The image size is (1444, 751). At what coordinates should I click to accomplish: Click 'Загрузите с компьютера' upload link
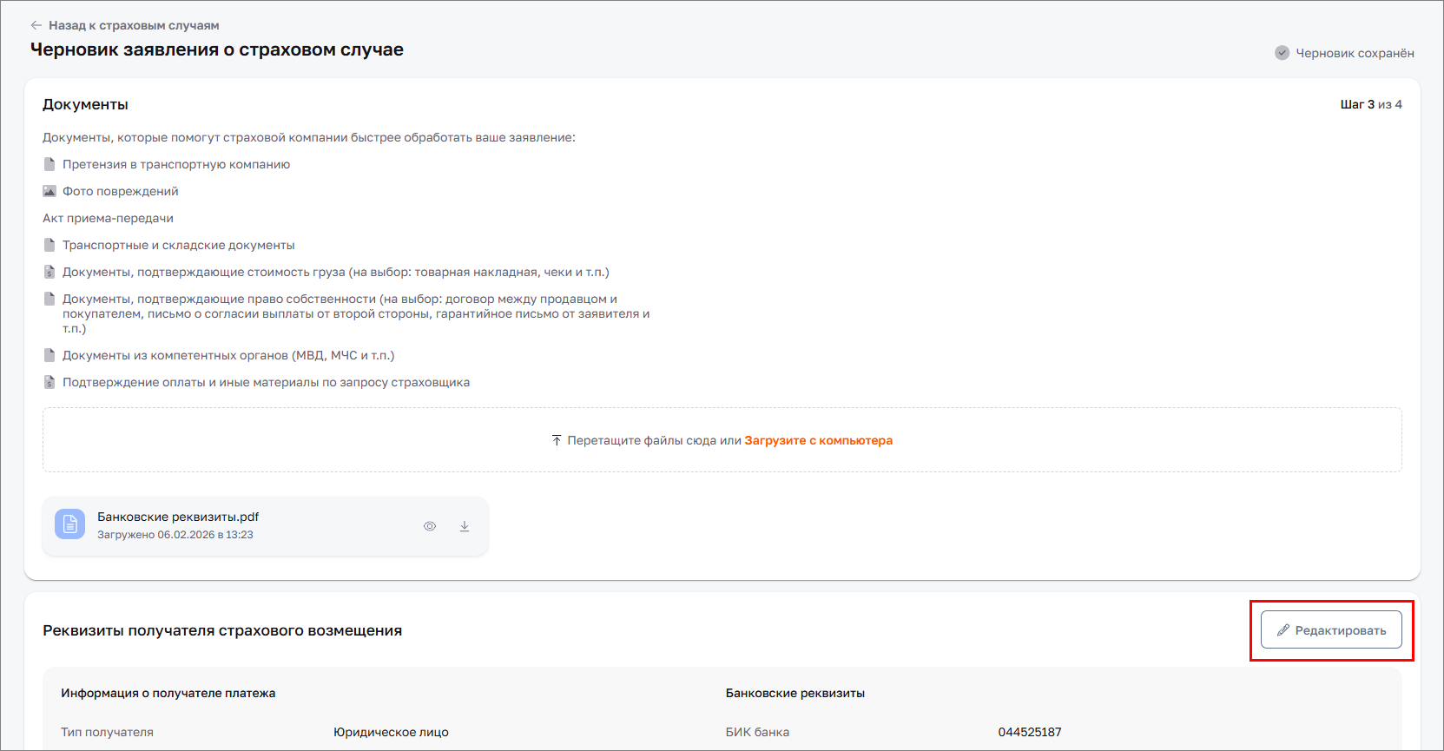(x=818, y=440)
